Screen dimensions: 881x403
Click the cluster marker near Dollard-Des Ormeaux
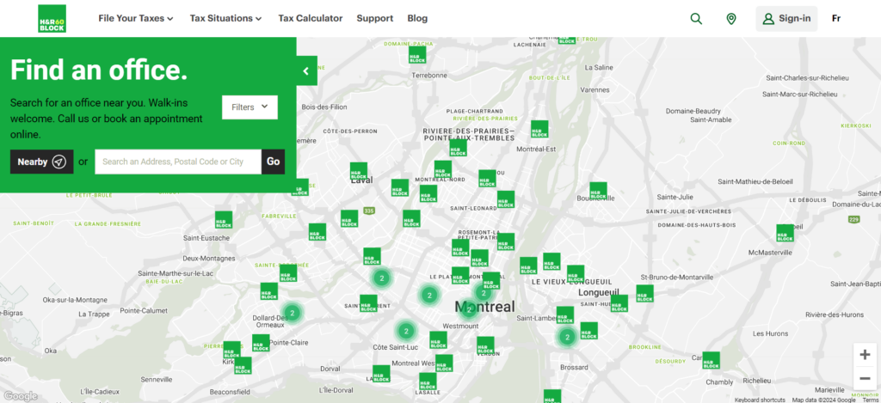[x=293, y=313]
